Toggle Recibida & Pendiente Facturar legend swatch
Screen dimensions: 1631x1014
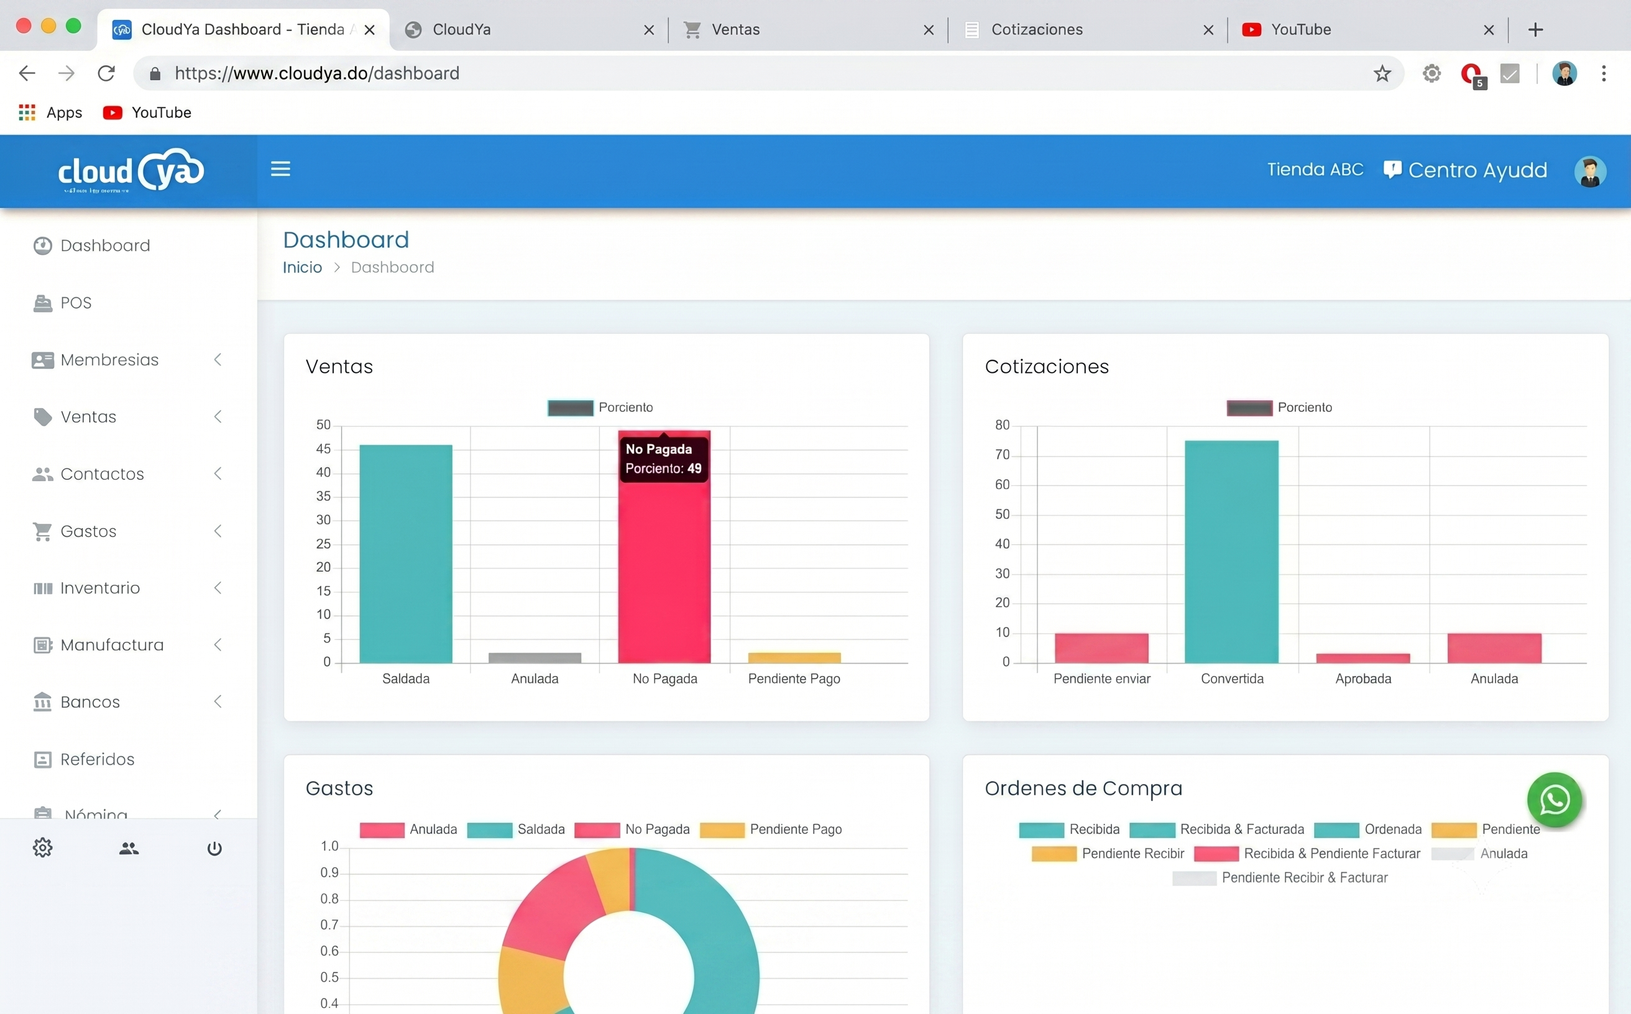[1216, 854]
